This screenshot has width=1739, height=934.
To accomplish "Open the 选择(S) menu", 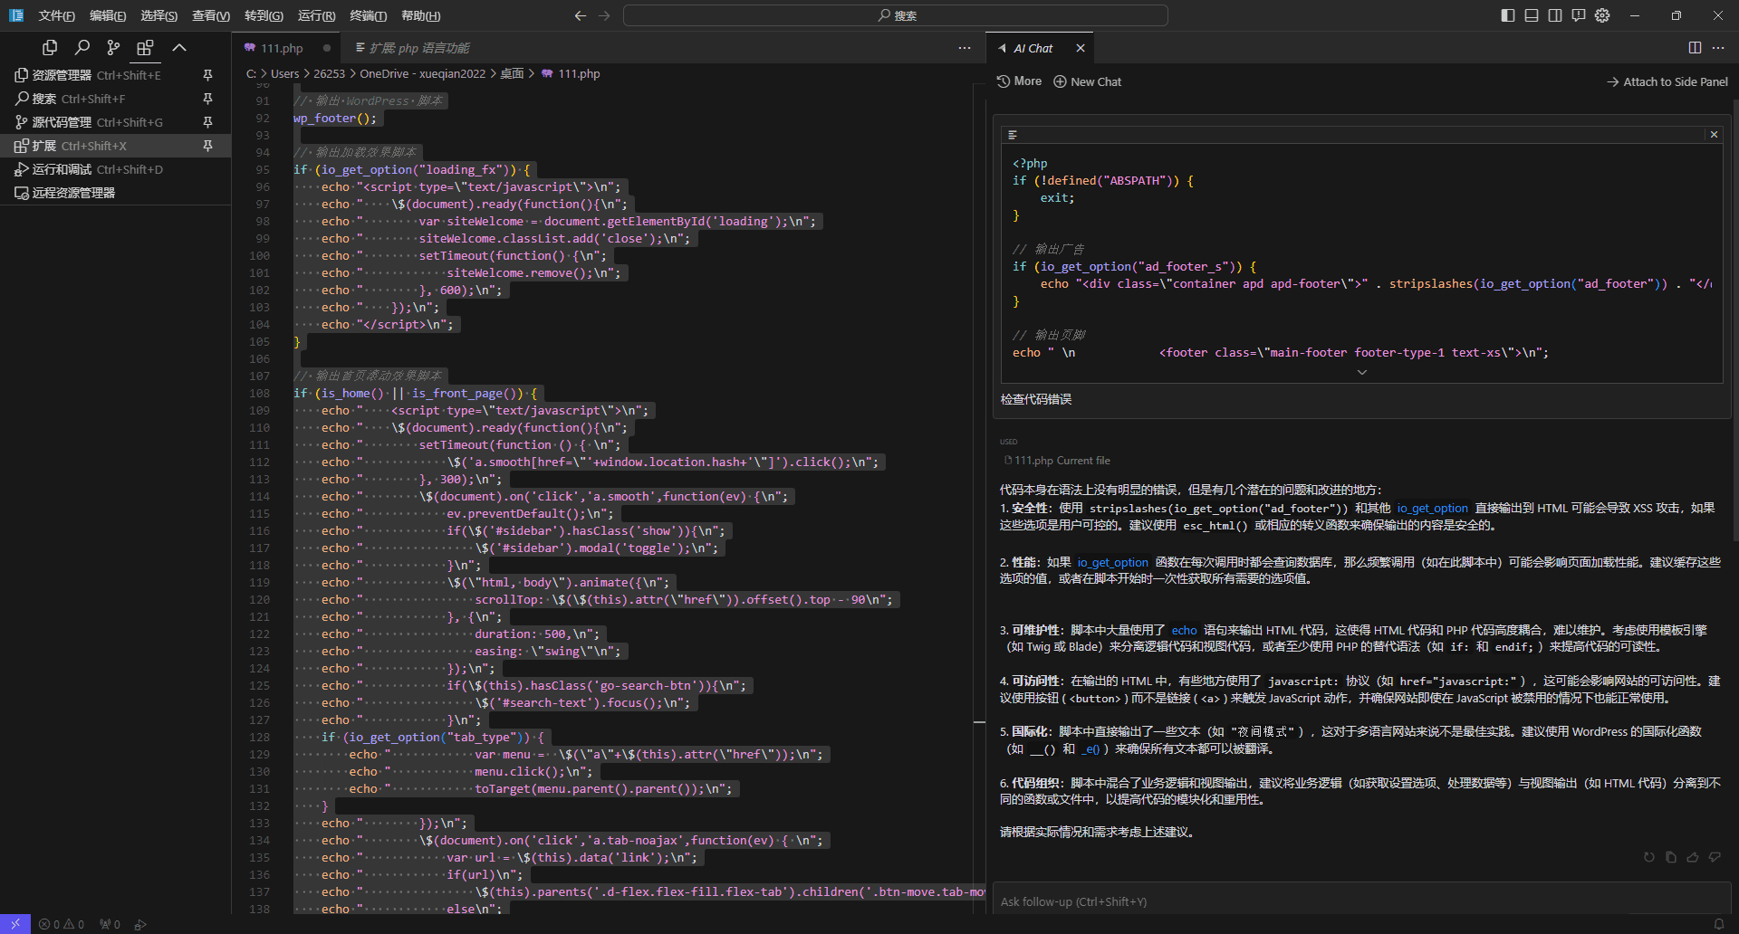I will pos(159,15).
